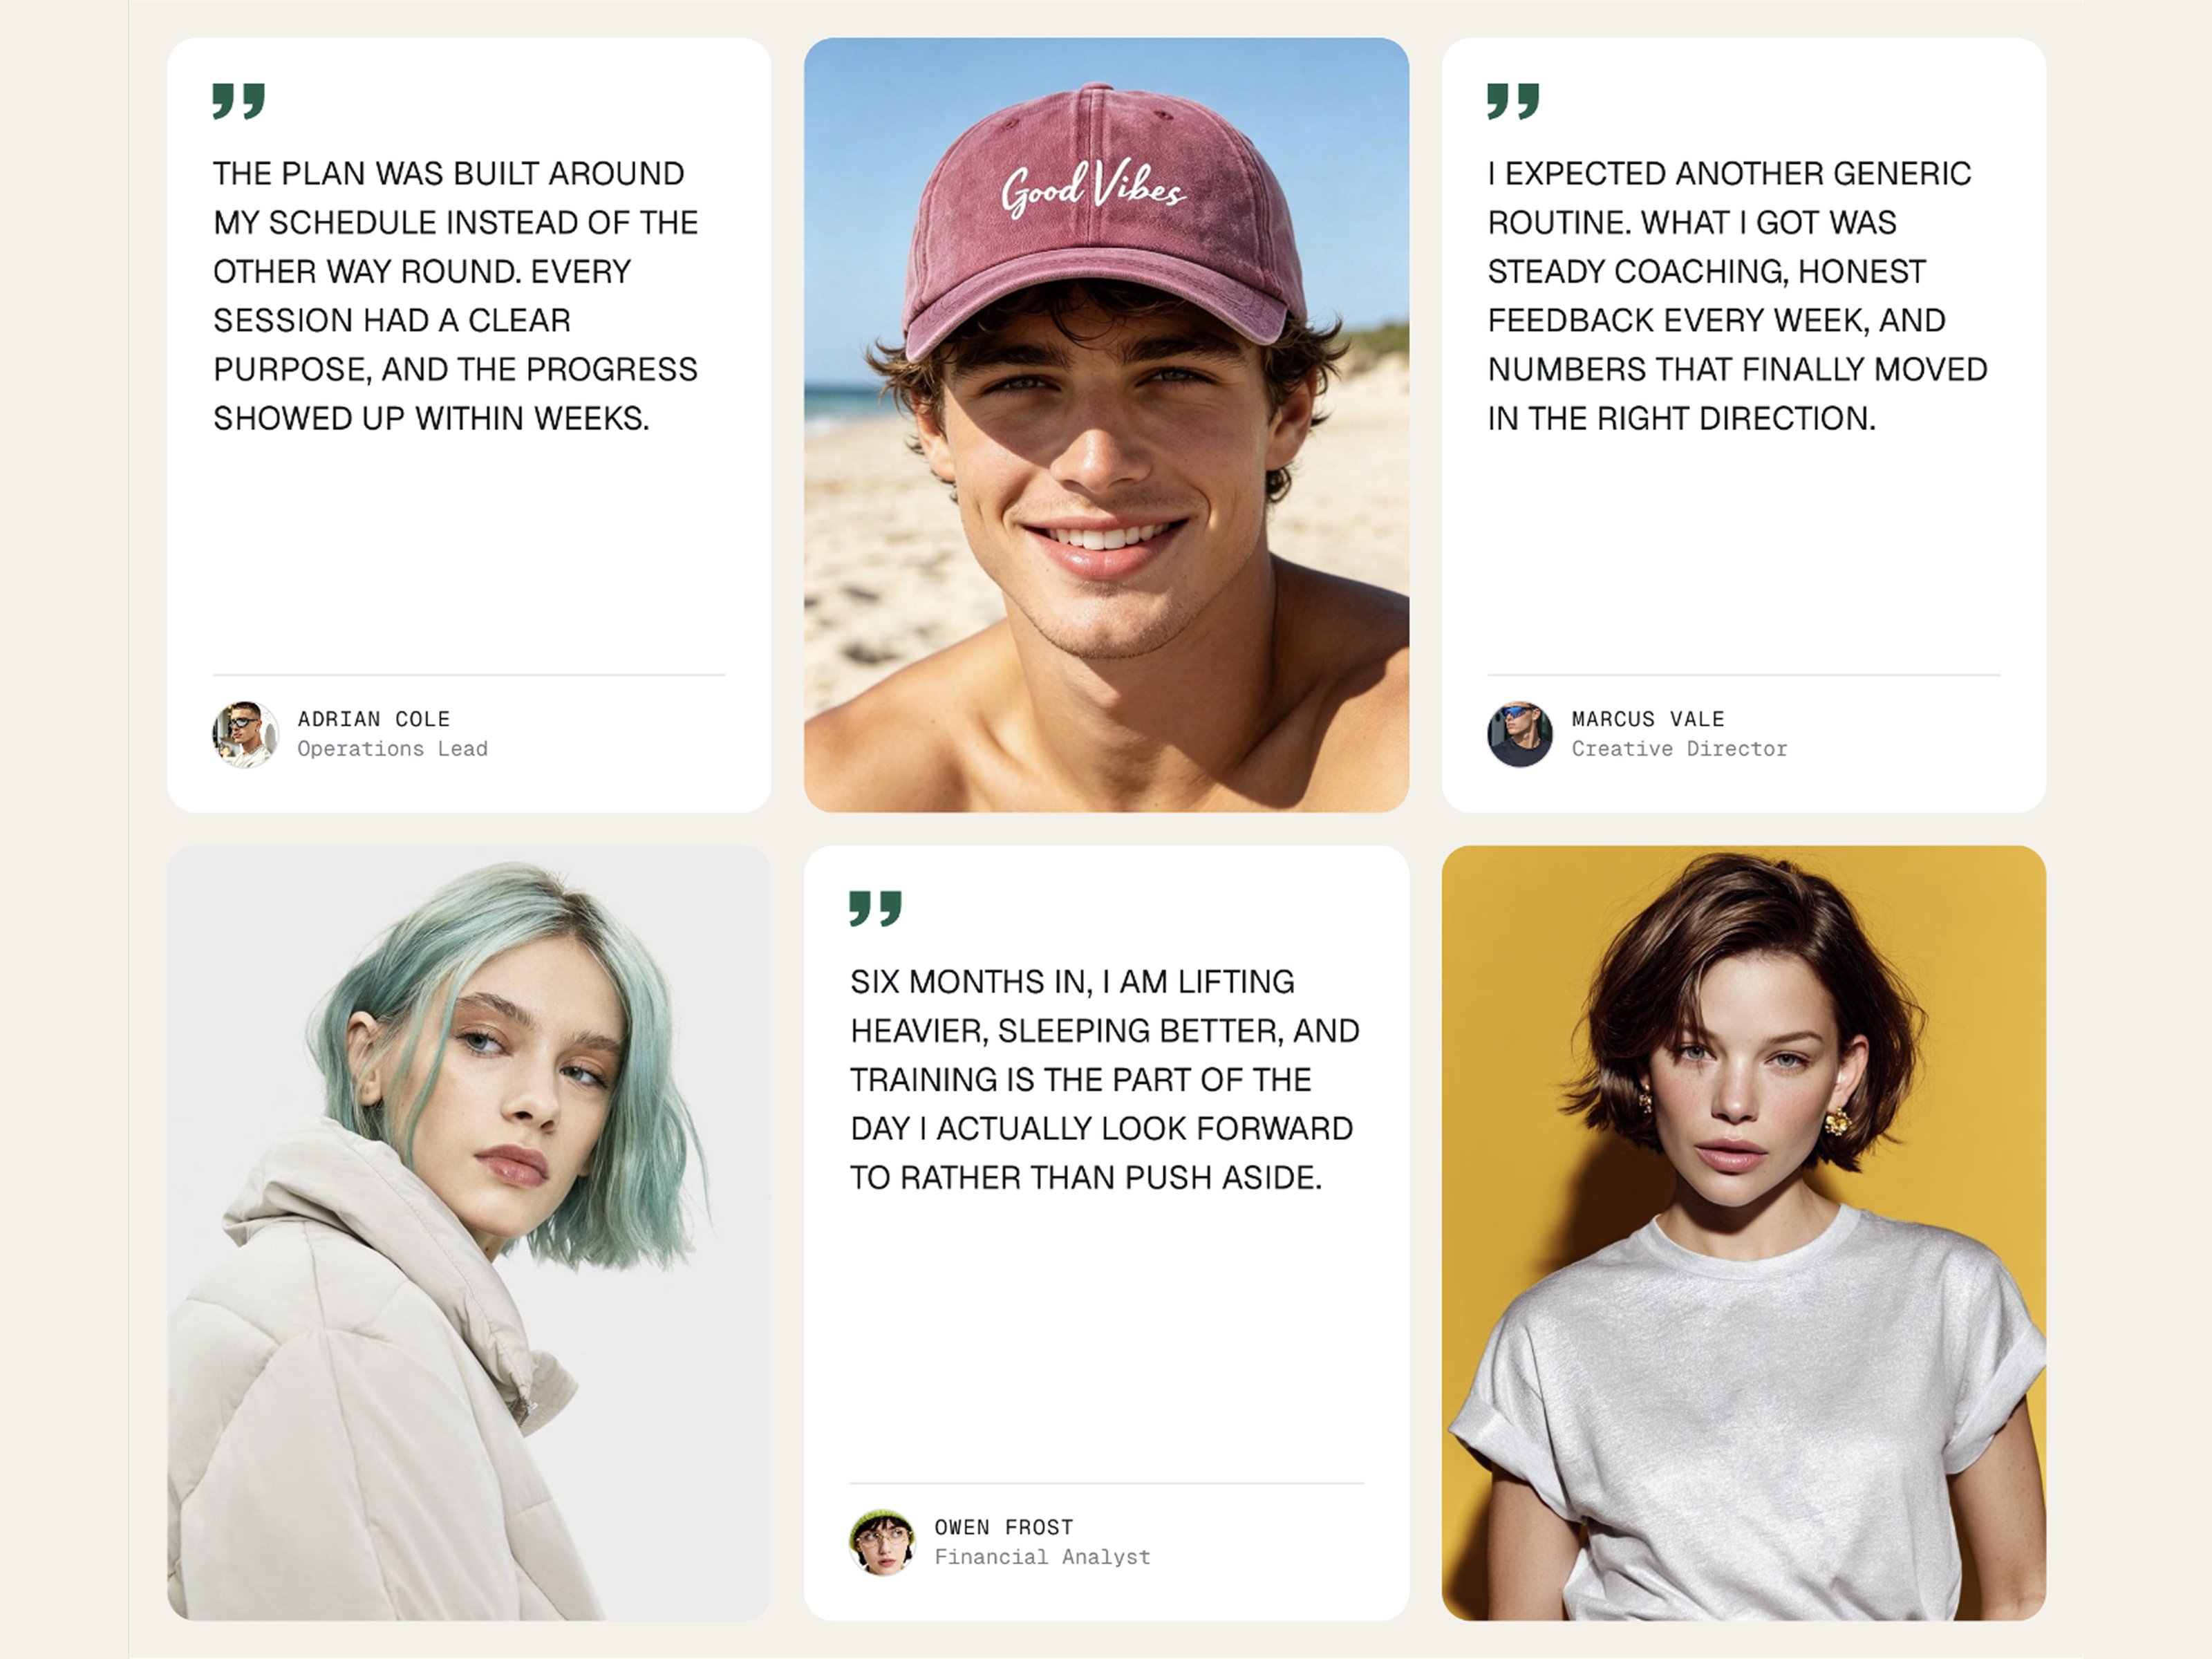Click the testimonial starting SIX MONTHS IN
The width and height of the screenshot is (2212, 1659).
[x=1105, y=1080]
